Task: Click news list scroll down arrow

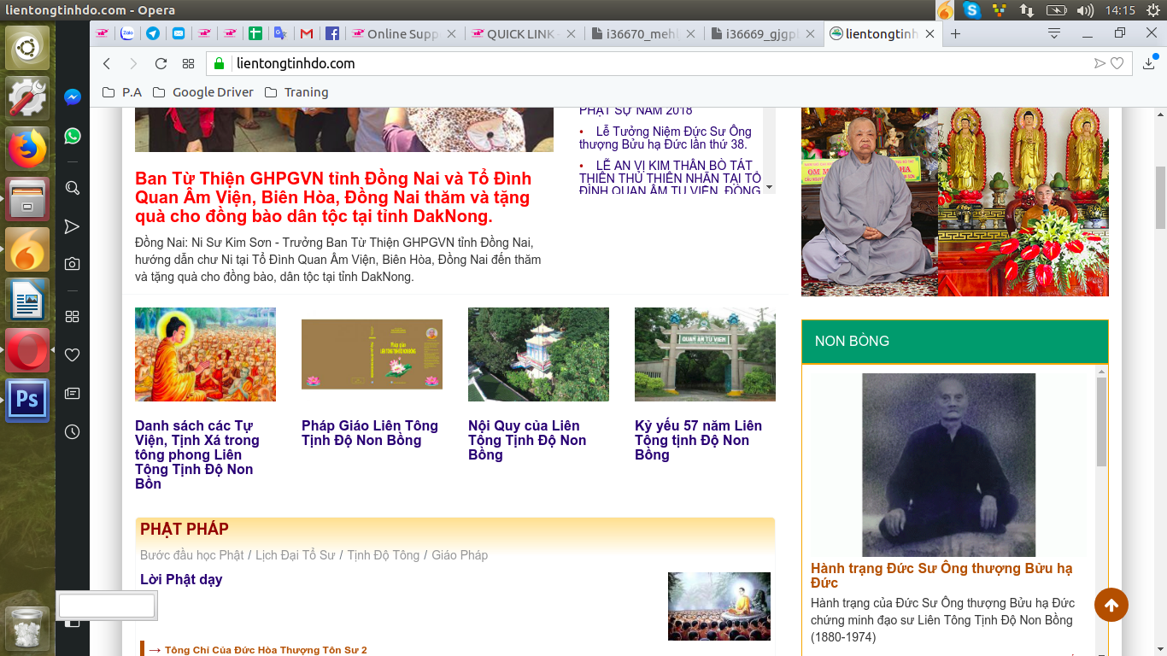Action: click(x=769, y=187)
